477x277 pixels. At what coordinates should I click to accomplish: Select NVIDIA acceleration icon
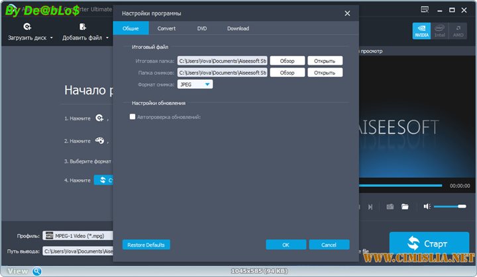click(x=421, y=31)
